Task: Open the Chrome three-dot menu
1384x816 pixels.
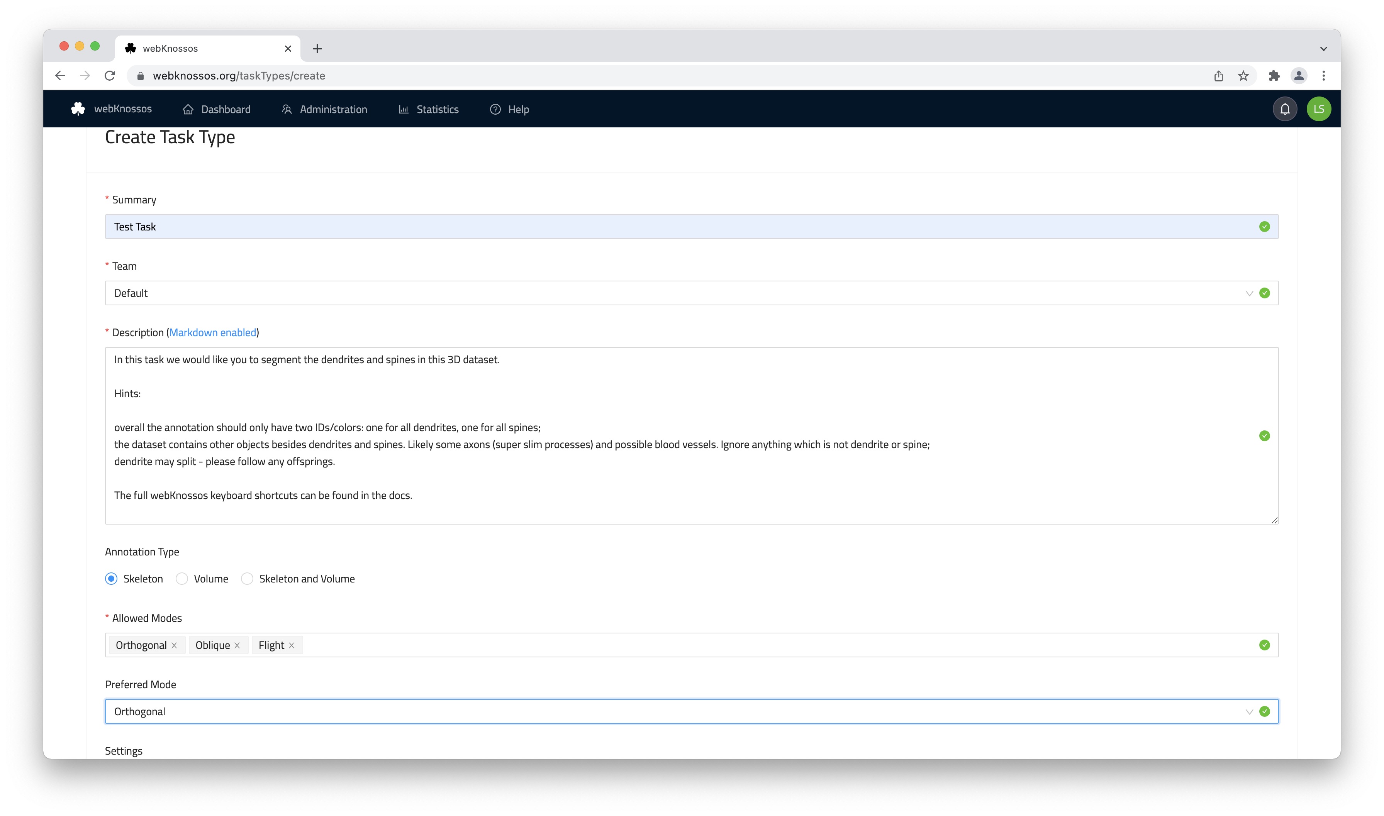Action: pos(1323,76)
